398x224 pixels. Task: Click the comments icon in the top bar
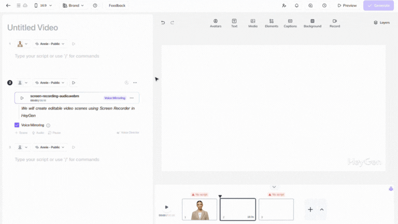pos(310,5)
